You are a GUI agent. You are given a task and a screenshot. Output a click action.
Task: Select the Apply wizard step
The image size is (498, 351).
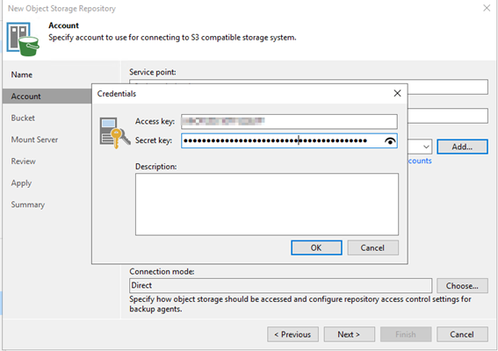pos(21,183)
